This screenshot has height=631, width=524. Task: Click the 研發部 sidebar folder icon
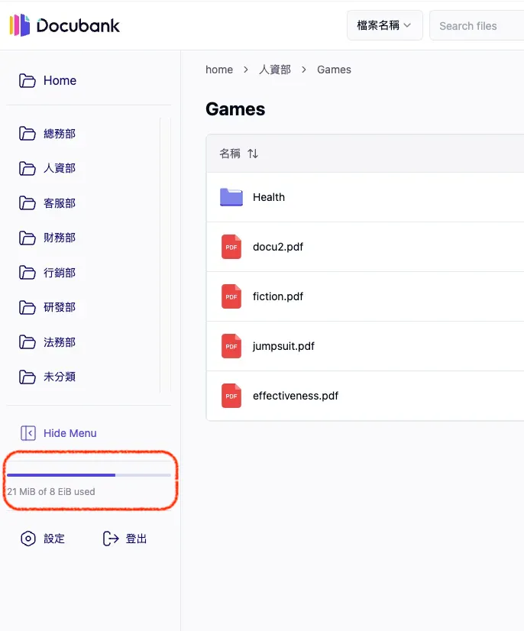(x=27, y=308)
